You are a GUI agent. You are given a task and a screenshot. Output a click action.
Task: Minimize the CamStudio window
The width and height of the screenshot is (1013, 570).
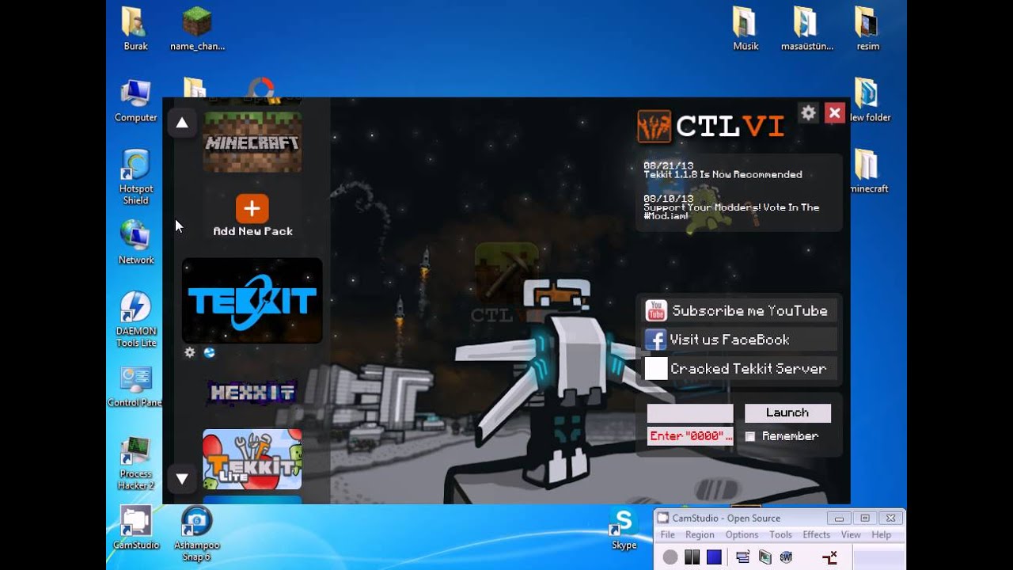839,519
